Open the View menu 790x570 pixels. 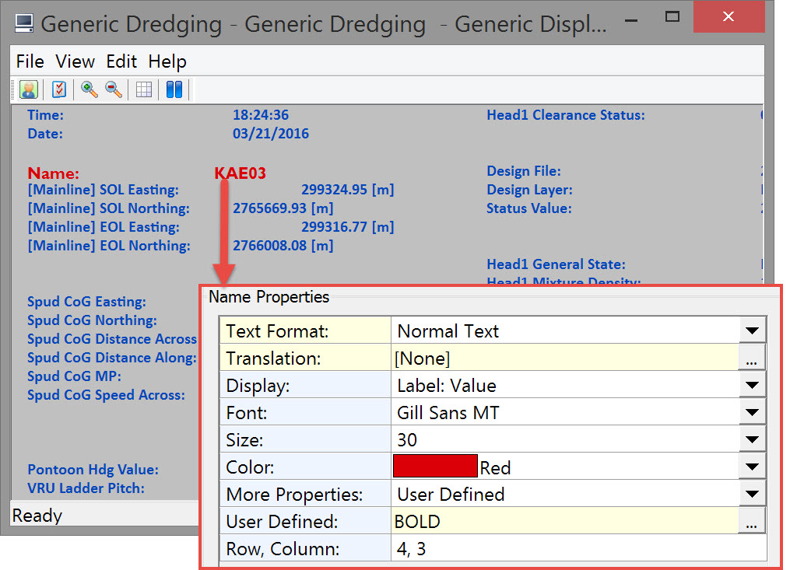pyautogui.click(x=75, y=61)
